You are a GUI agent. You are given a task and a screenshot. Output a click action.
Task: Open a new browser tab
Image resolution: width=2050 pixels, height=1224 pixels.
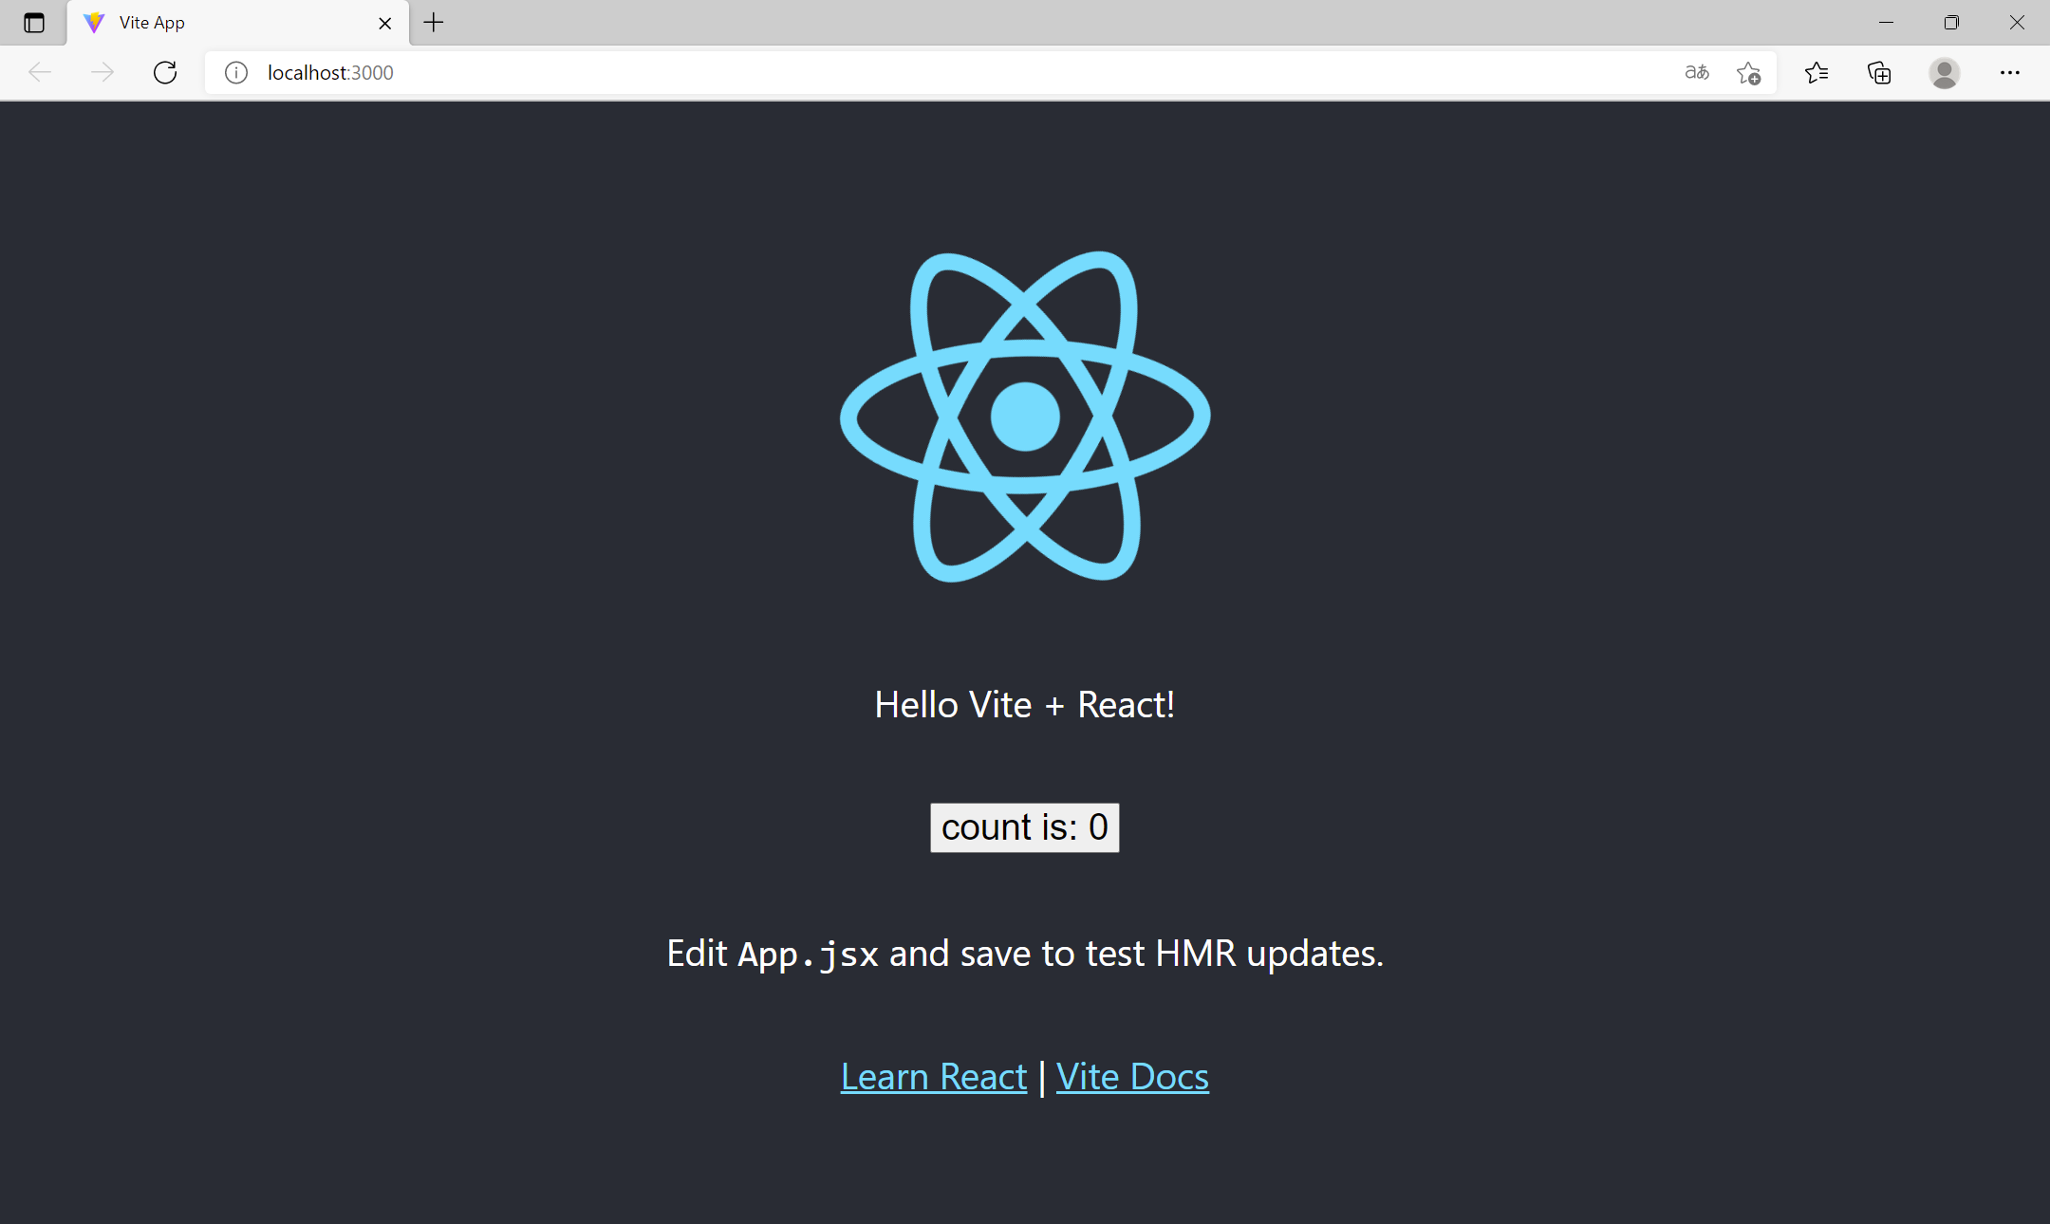pos(434,23)
